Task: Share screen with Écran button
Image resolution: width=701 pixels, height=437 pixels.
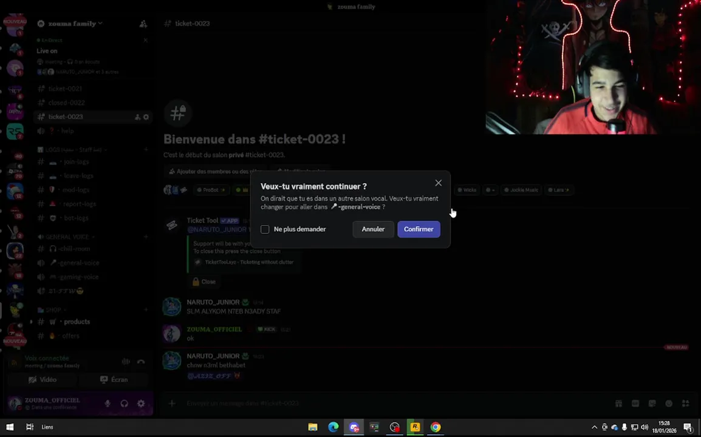Action: (x=114, y=379)
